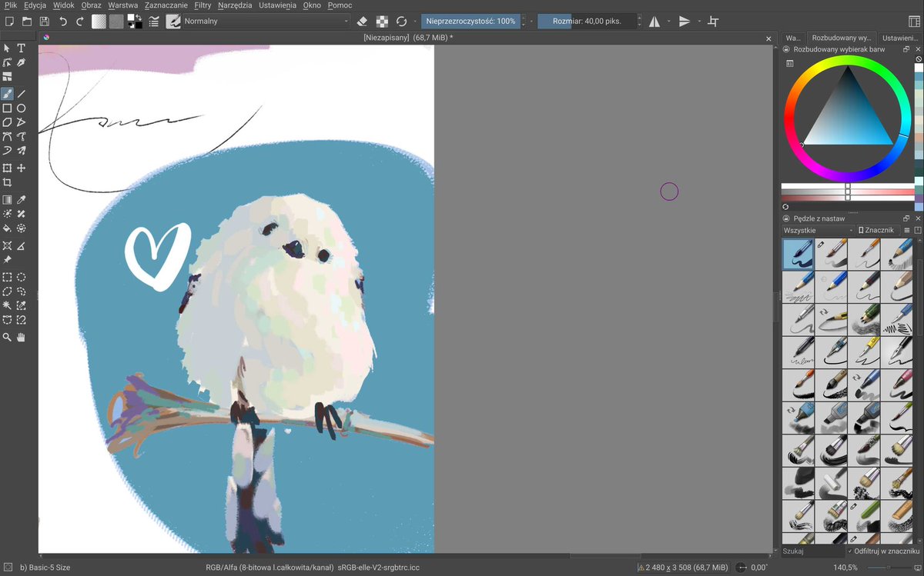This screenshot has height=576, width=924.
Task: Select the Gradient tool
Action: [x=7, y=200]
